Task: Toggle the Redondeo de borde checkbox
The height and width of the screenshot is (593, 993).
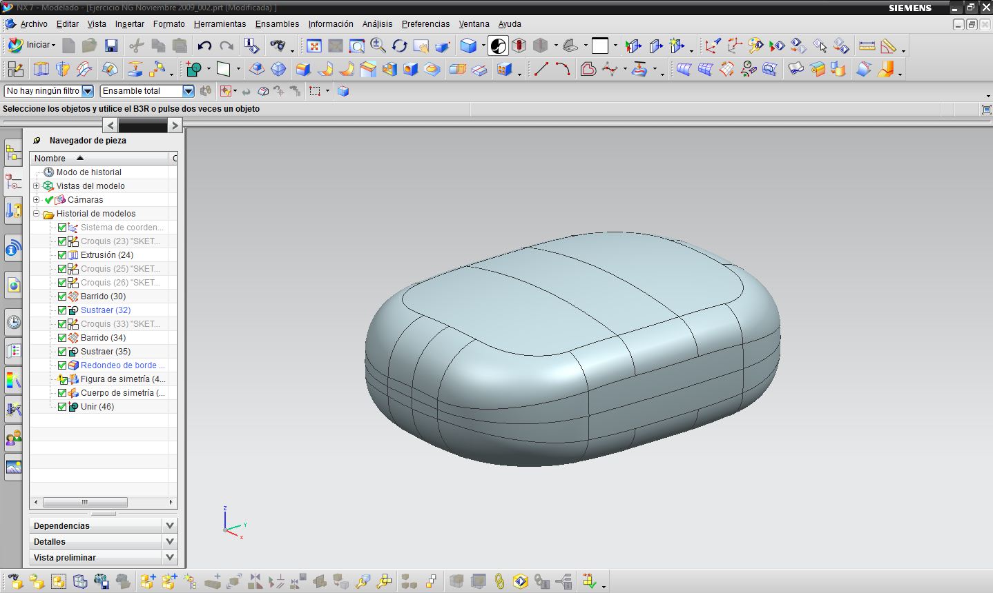Action: tap(62, 365)
